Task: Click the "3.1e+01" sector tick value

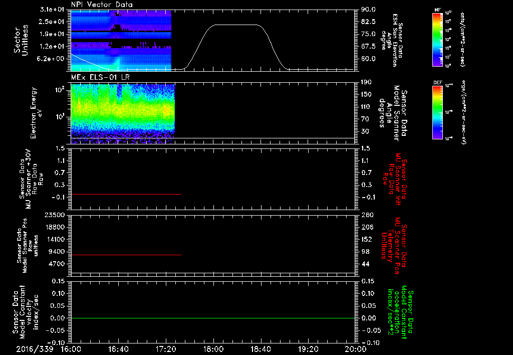Action: pyautogui.click(x=52, y=10)
